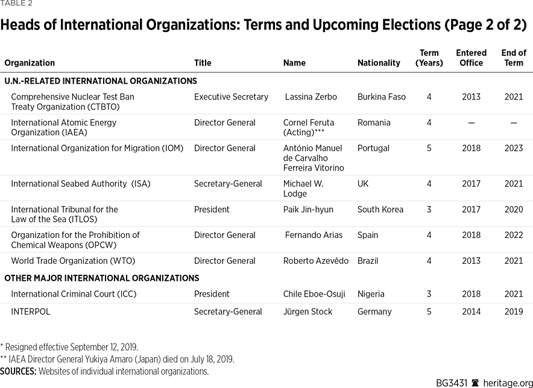Select the INTERPOL organization row
This screenshot has width=533, height=388.
(x=31, y=311)
